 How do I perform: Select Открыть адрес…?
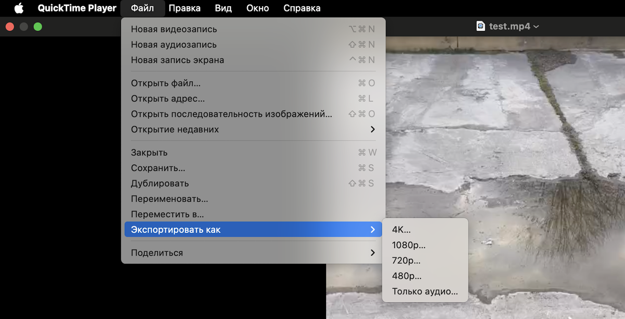pyautogui.click(x=254, y=99)
